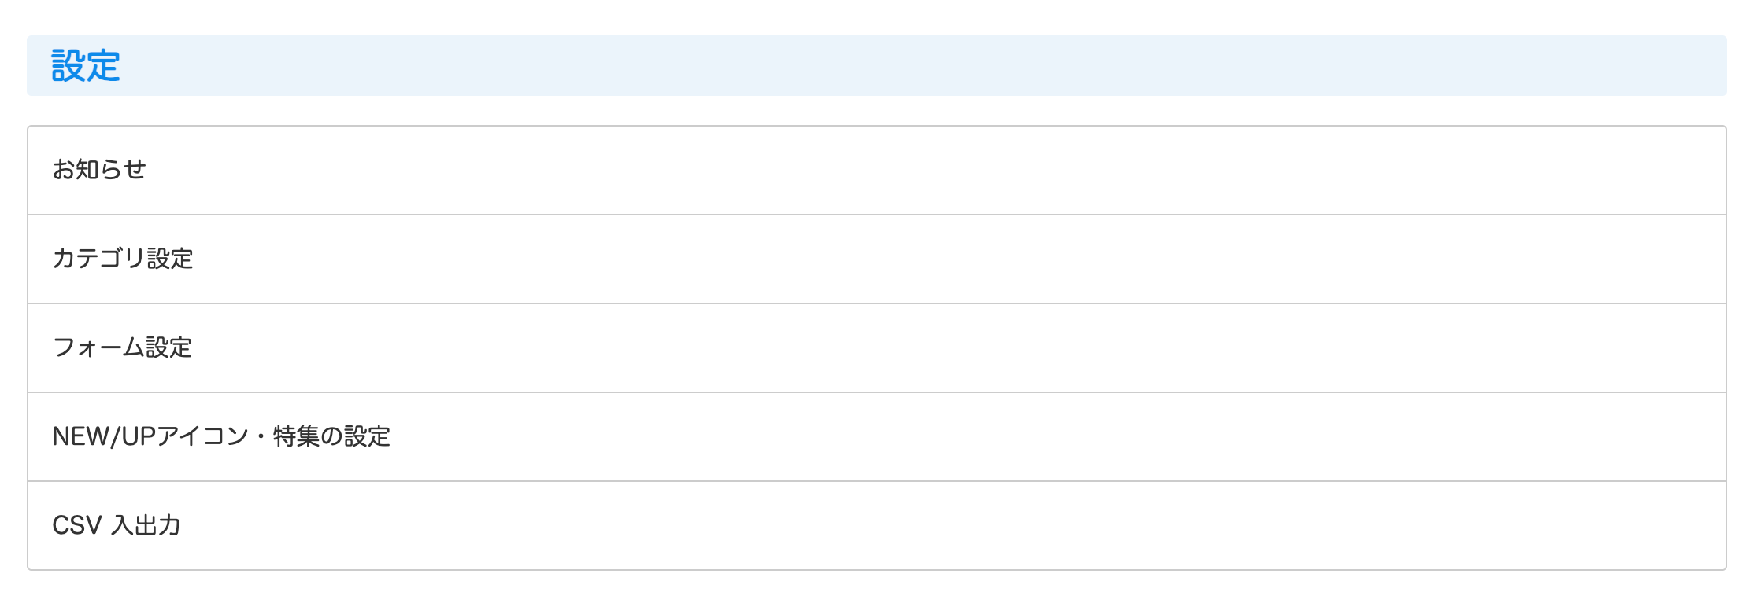Click the 設定 page heading
The width and height of the screenshot is (1754, 603).
pos(86,66)
